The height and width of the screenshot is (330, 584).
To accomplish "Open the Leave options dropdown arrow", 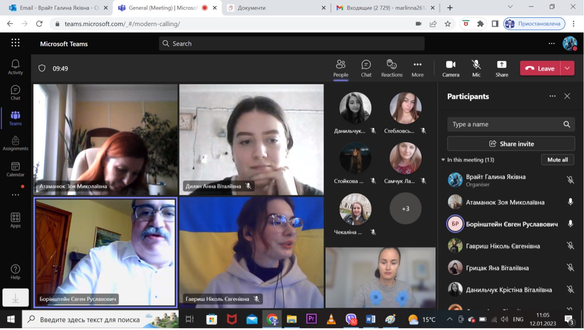I will [x=567, y=68].
